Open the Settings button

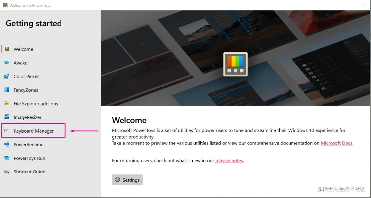pyautogui.click(x=127, y=180)
